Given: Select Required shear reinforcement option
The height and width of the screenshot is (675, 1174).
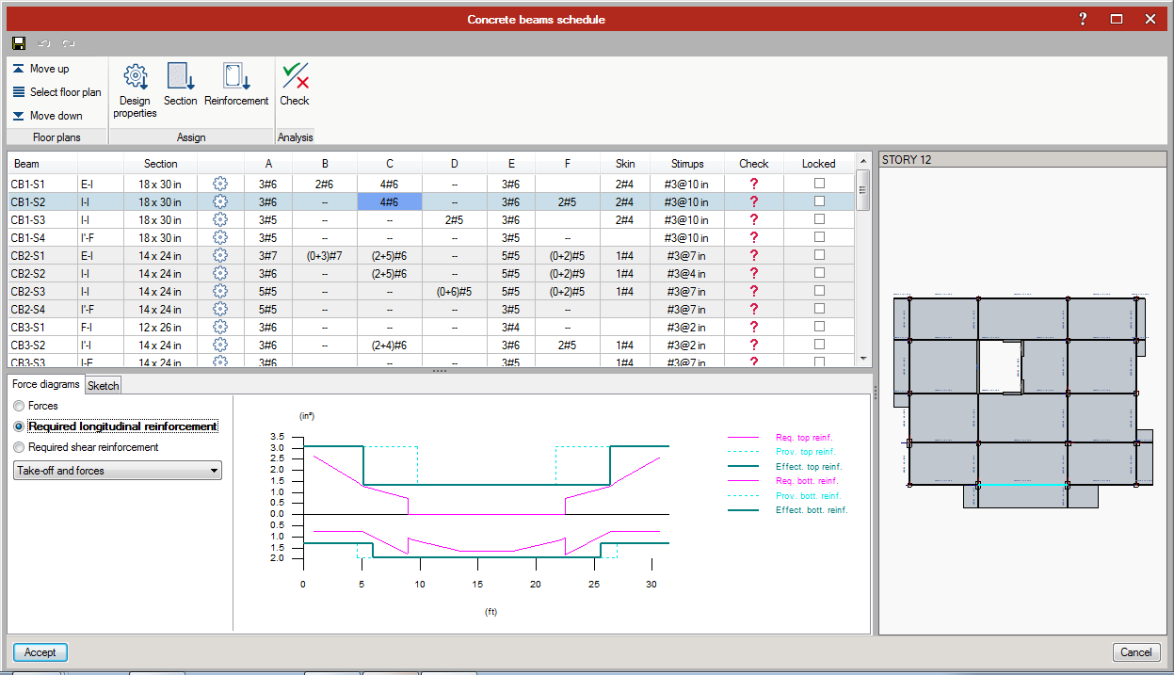Looking at the screenshot, I should pos(20,447).
